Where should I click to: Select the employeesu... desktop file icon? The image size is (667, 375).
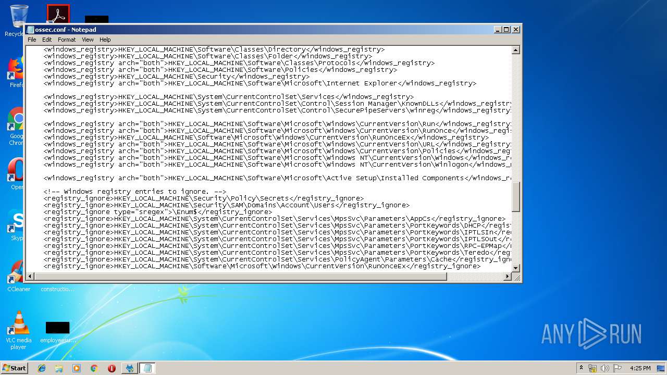pos(58,332)
